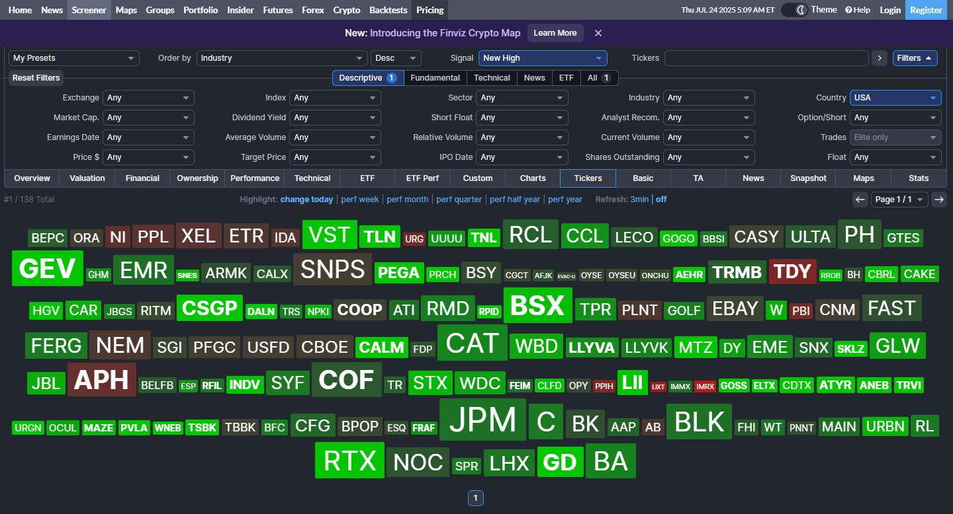Highlight by change today
953x514 pixels.
coord(307,200)
